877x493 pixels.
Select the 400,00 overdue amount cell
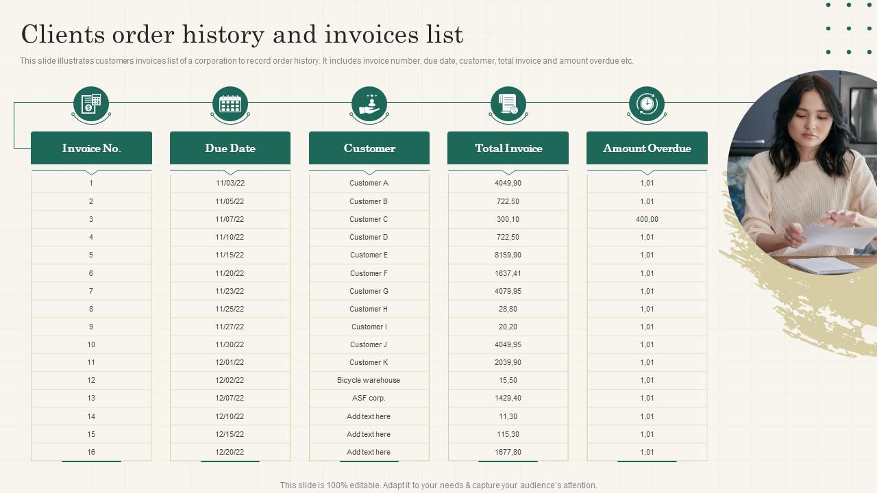pyautogui.click(x=646, y=219)
